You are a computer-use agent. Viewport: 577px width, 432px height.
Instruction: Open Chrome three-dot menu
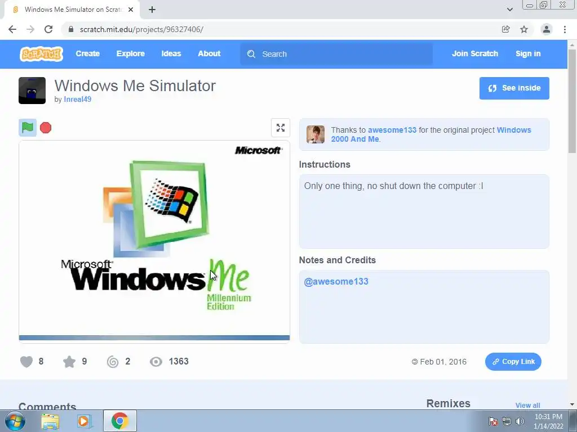[565, 29]
